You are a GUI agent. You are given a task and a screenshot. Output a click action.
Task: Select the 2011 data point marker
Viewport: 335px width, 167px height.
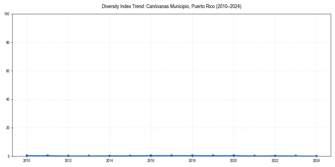tap(47, 155)
